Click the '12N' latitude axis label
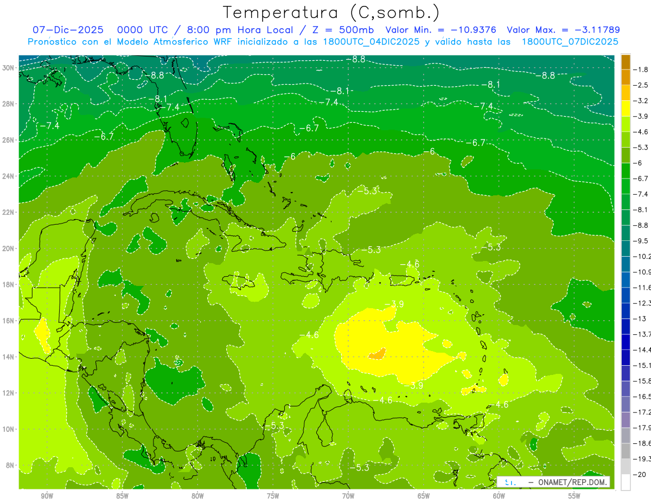Image resolution: width=651 pixels, height=503 pixels. point(9,393)
